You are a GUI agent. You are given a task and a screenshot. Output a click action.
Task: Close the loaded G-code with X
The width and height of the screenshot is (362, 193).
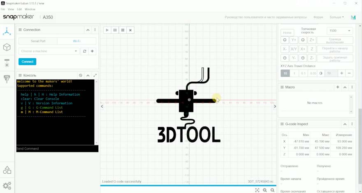[x=130, y=30]
